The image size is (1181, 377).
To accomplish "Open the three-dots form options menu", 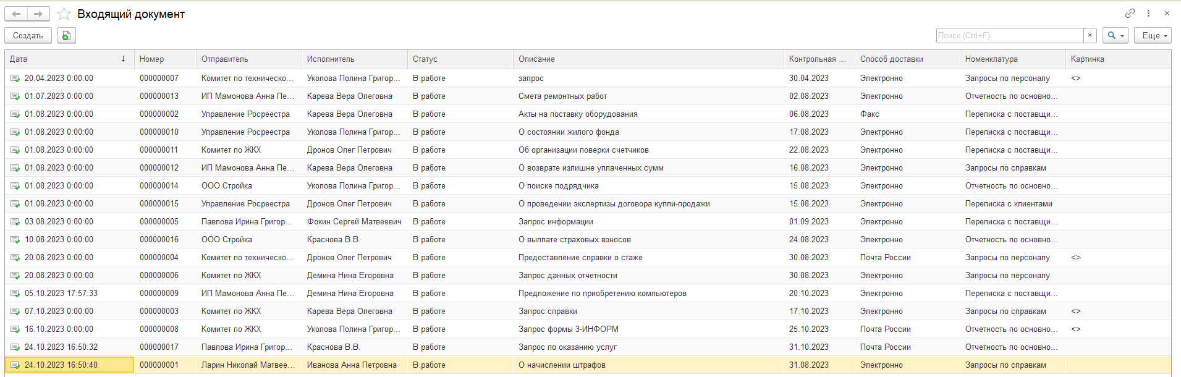I will pyautogui.click(x=1148, y=13).
